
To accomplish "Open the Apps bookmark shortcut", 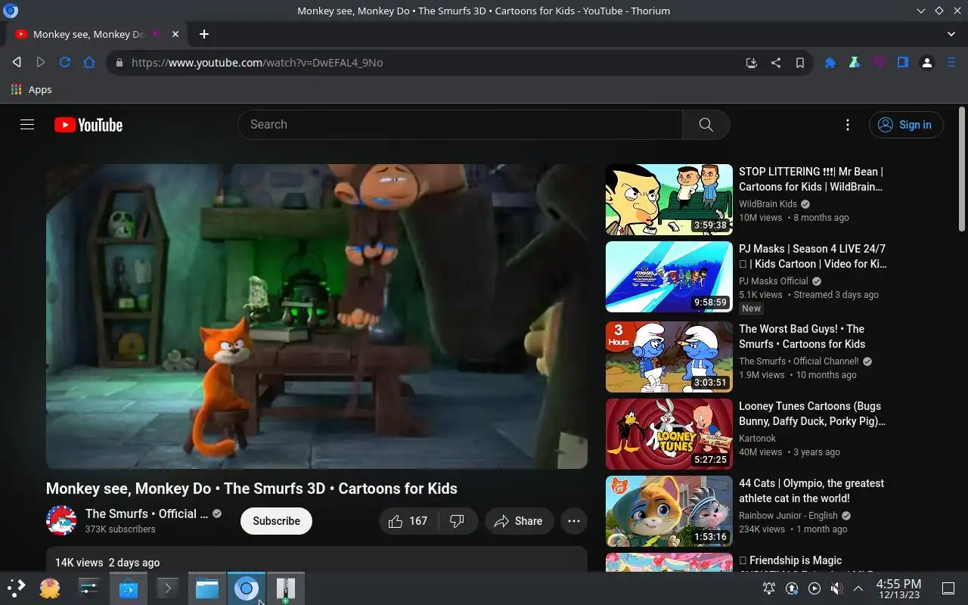I will tap(31, 89).
